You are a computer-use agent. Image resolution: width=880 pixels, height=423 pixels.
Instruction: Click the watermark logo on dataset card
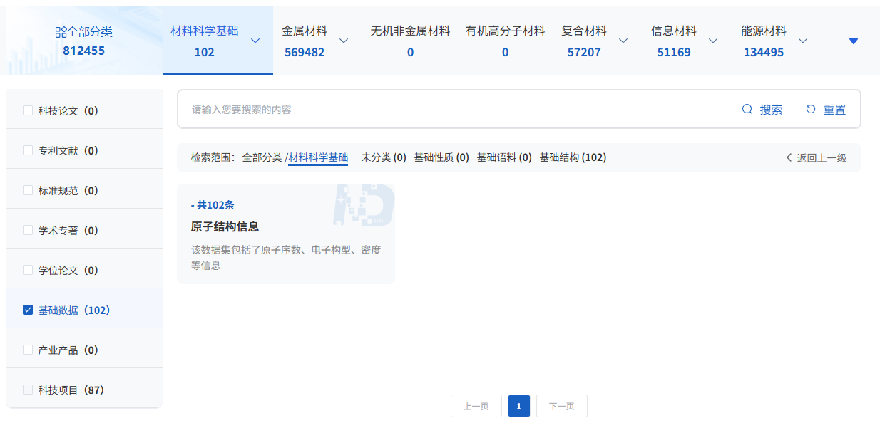pos(364,204)
